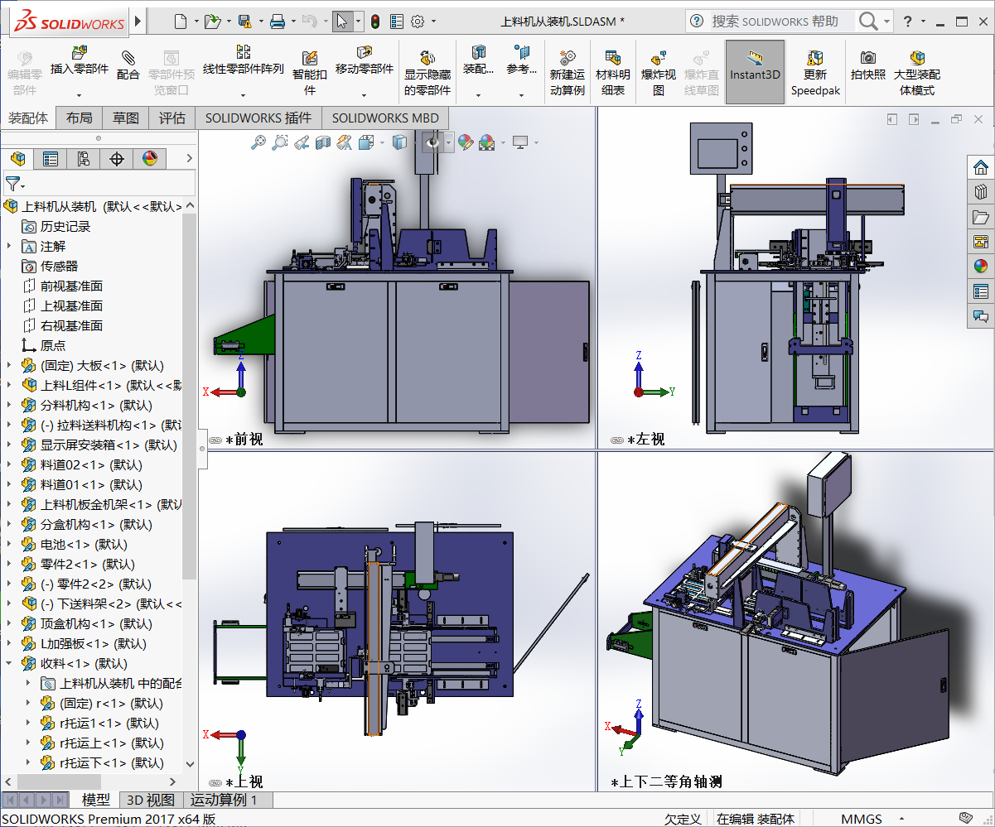Open the Design Library in the task pane
The height and width of the screenshot is (827, 995).
click(981, 192)
